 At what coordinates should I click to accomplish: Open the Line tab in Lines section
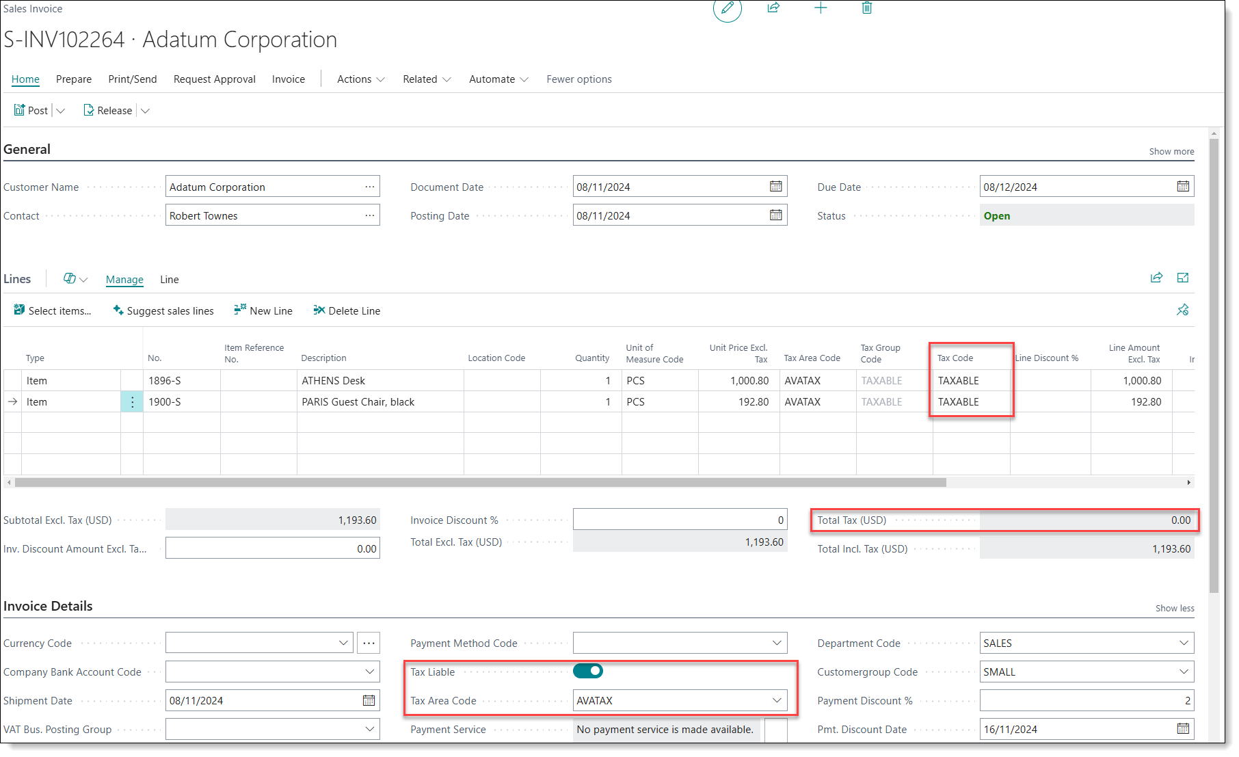click(170, 280)
